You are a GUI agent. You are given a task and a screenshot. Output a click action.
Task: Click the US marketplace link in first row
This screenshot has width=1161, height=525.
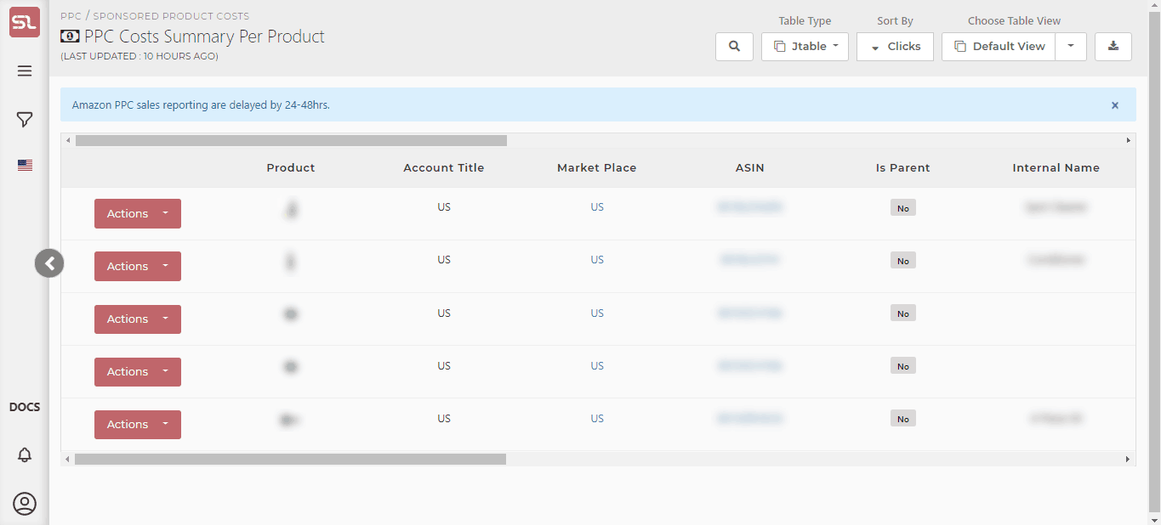point(597,207)
